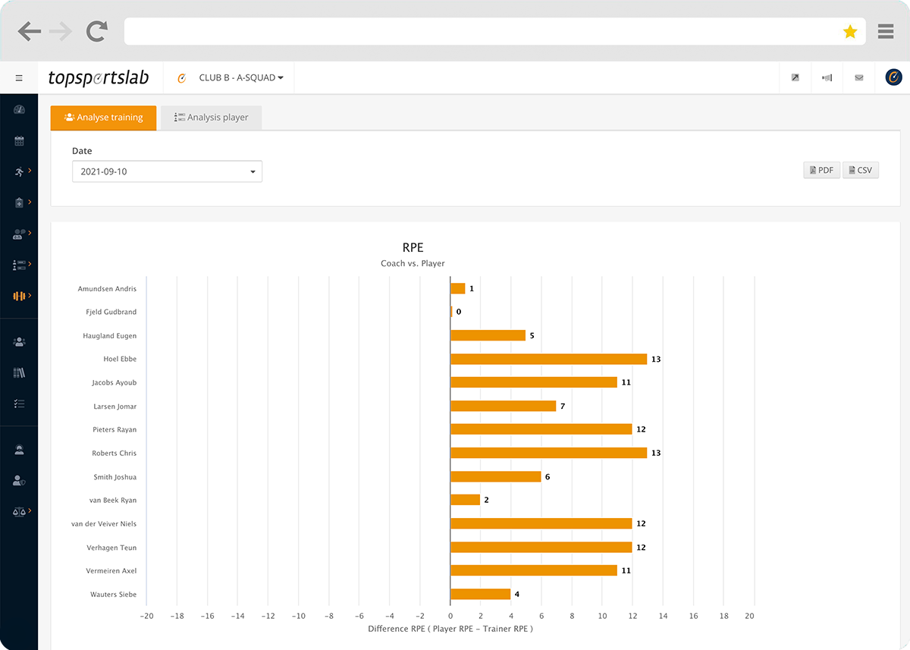
Task: Click the player name 'Vermeiren Axel'
Action: coord(111,571)
